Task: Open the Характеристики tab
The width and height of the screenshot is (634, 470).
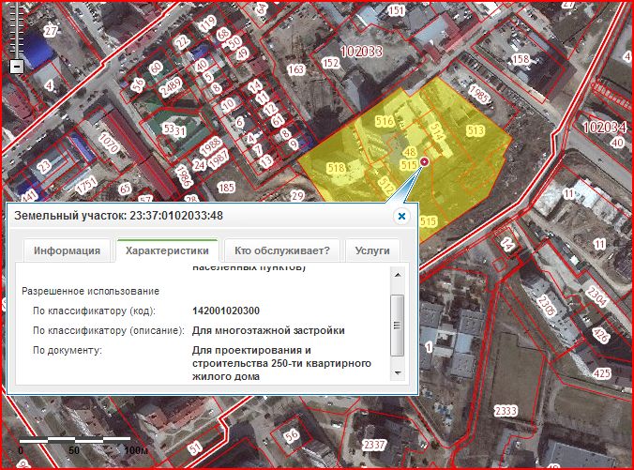Action: [x=165, y=250]
